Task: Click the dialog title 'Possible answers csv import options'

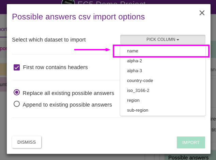Action: [78, 17]
